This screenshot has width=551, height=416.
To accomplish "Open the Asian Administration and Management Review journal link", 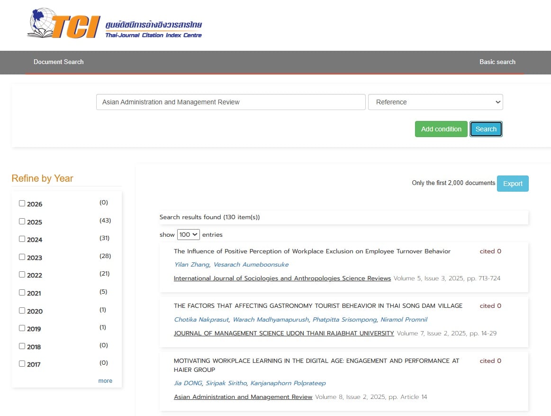I will (243, 397).
